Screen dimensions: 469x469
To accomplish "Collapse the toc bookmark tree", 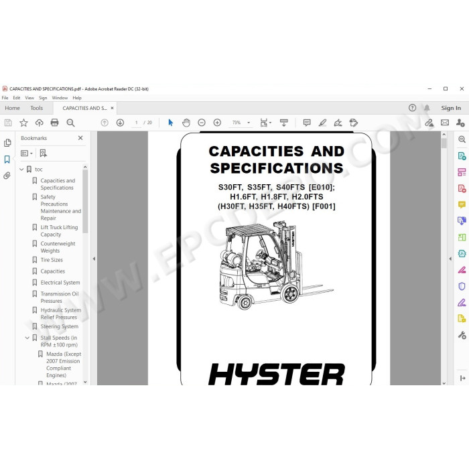I will 21,170.
